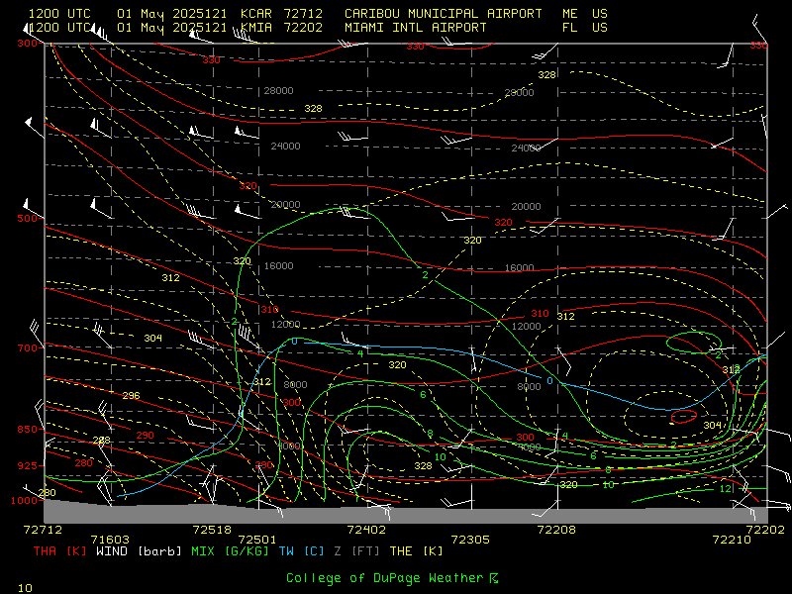This screenshot has height=594, width=792.
Task: Click MIAMI INTL AIRPORT title text
Action: click(415, 28)
